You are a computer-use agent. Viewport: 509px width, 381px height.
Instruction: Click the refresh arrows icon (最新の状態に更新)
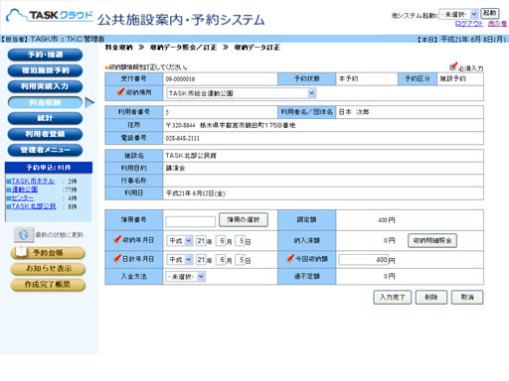[x=24, y=235]
